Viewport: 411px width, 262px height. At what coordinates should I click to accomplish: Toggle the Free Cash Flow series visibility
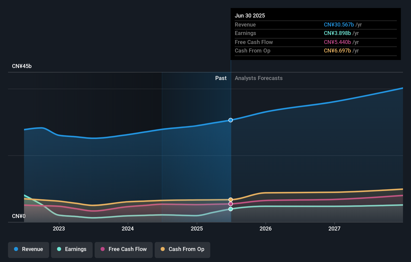click(x=123, y=249)
